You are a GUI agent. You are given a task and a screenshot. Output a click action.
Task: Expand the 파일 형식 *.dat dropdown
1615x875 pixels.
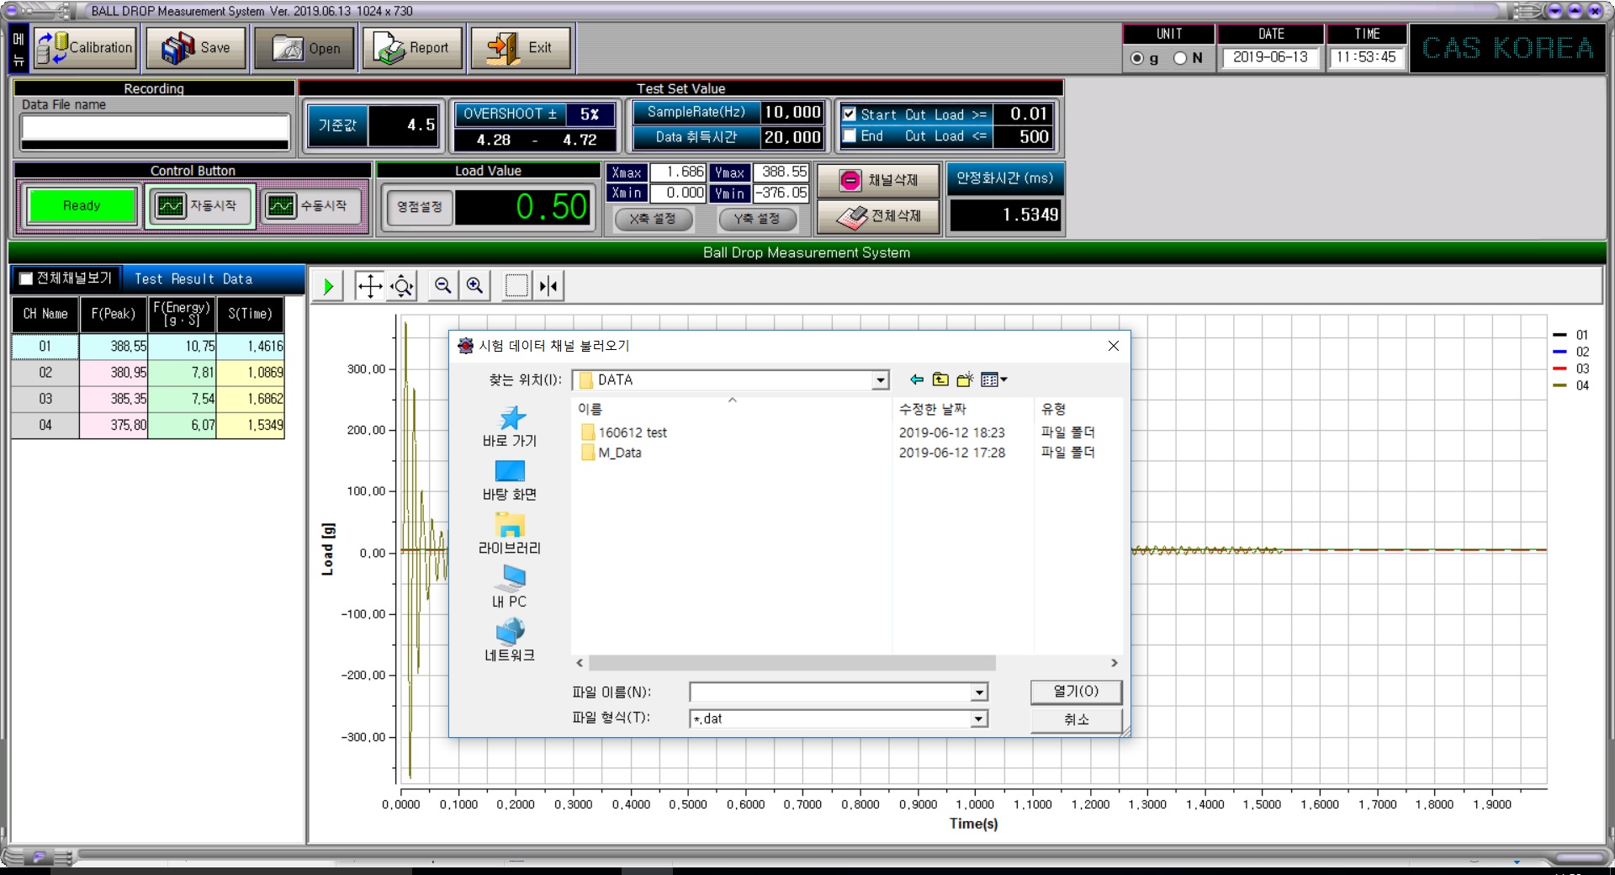coord(979,719)
